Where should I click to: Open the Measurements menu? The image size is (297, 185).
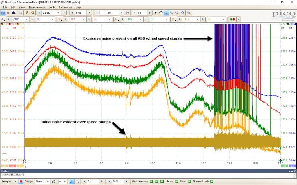click(37, 7)
